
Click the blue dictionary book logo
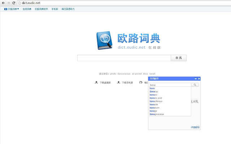click(104, 40)
